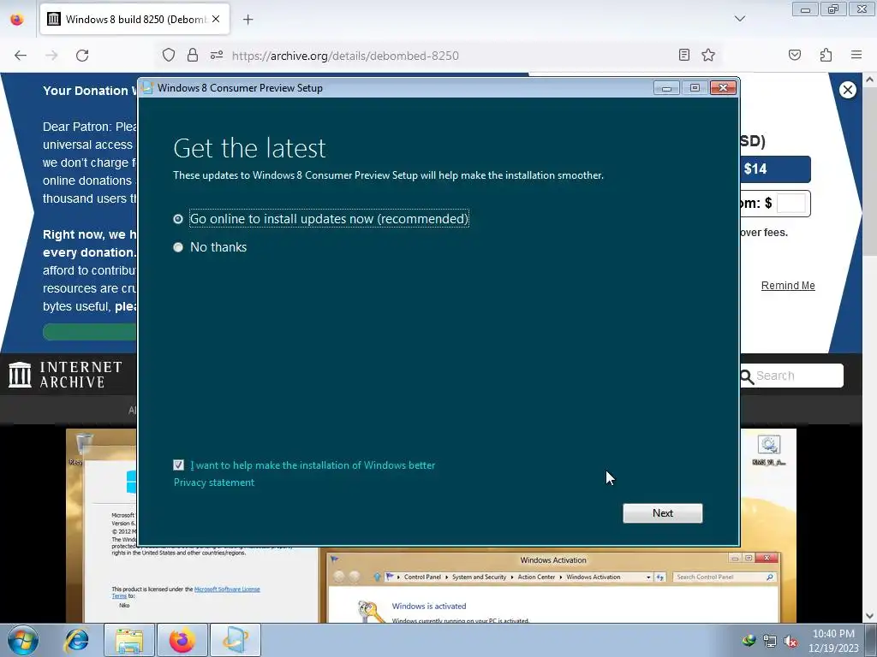The width and height of the screenshot is (877, 657).
Task: Switch to Windows Setup taskbar item
Action: (236, 640)
